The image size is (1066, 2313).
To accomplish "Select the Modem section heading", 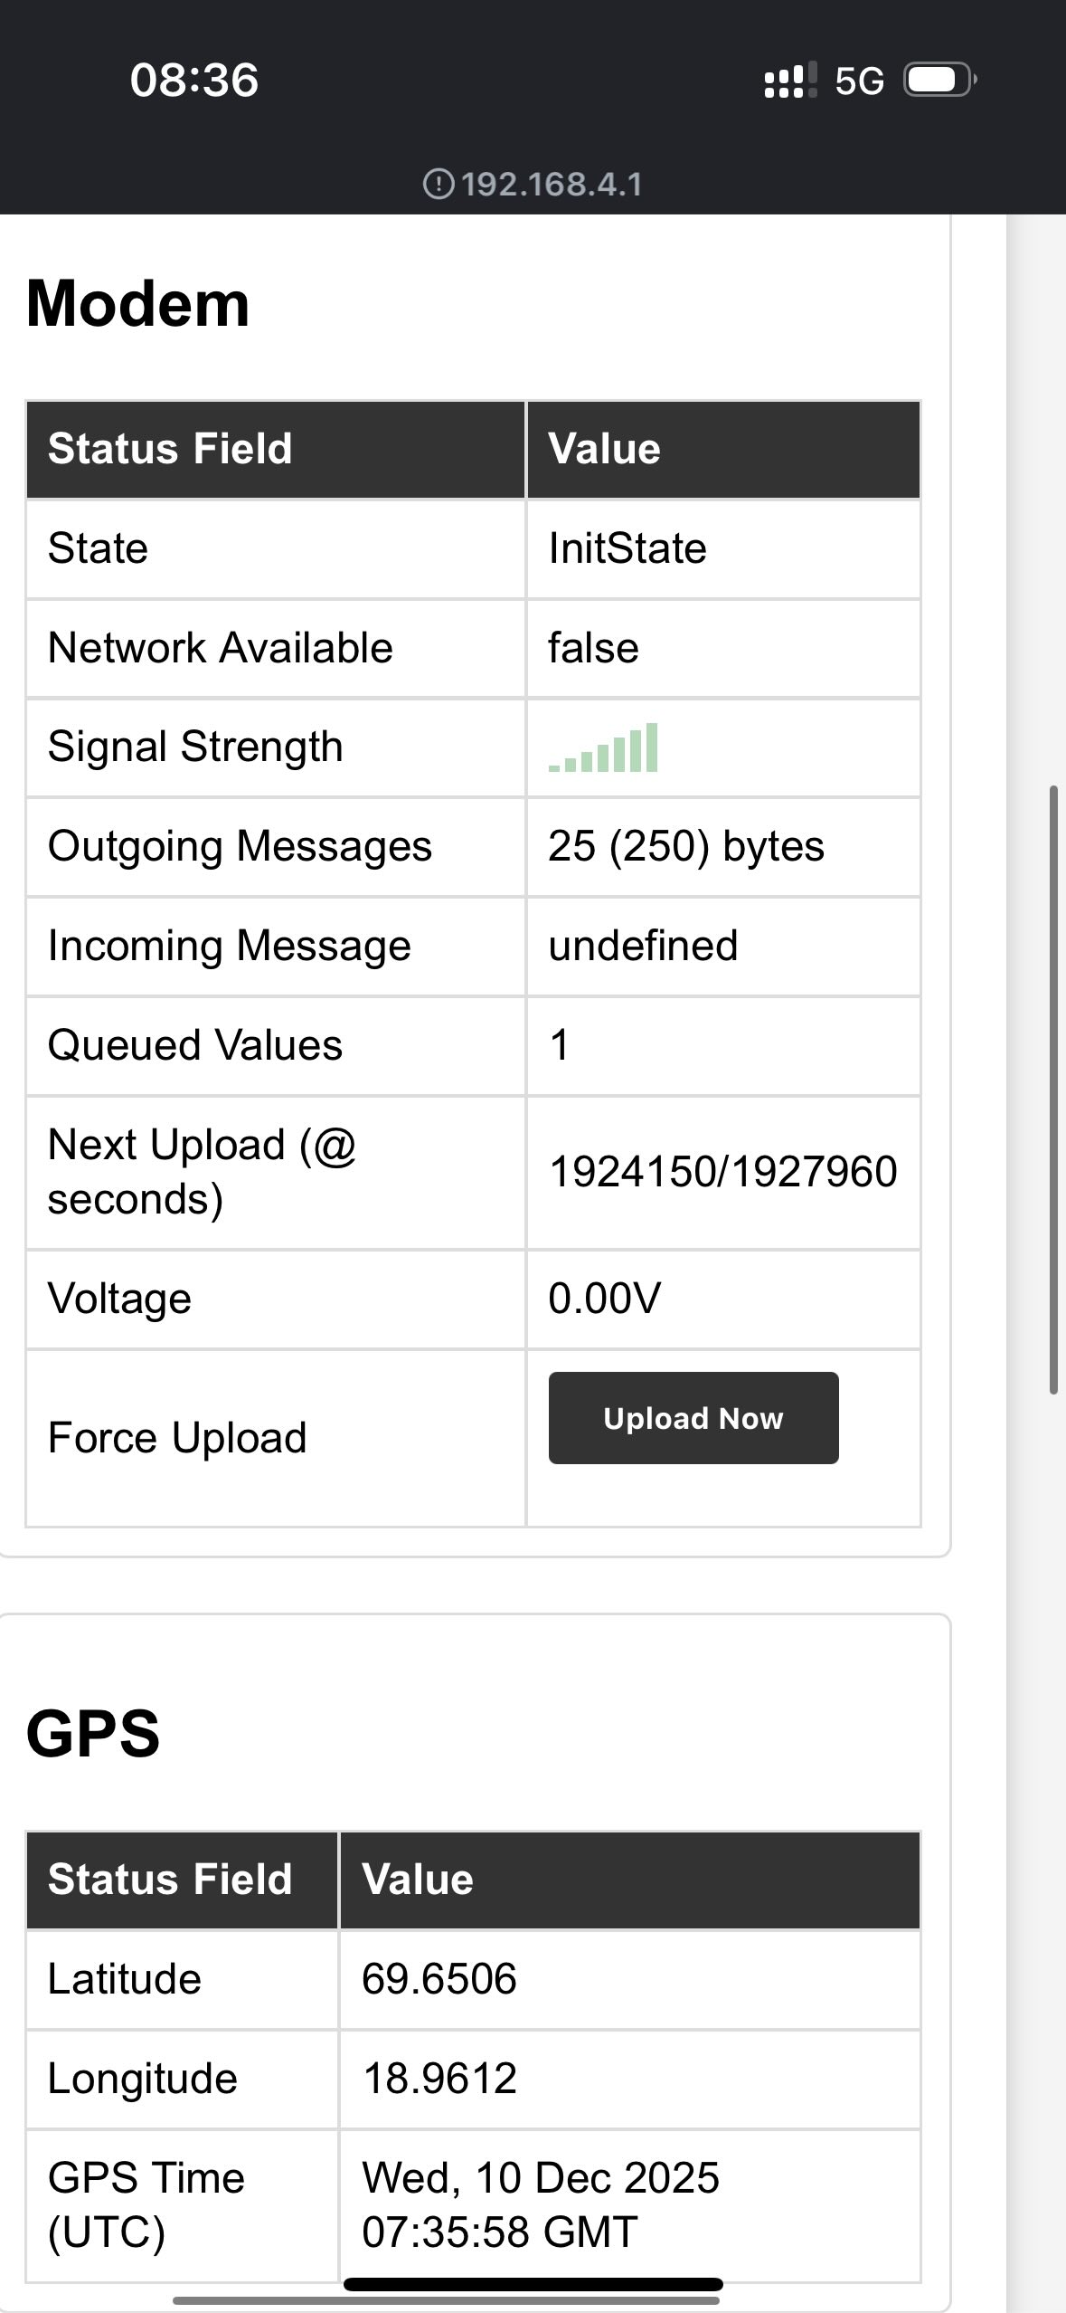I will click(138, 303).
